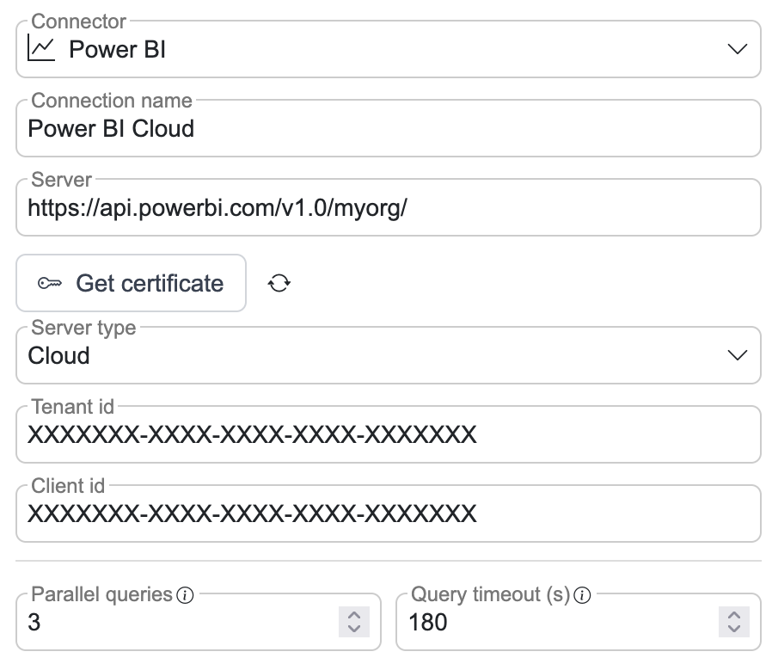Open the Server type dropdown chevron

(737, 355)
